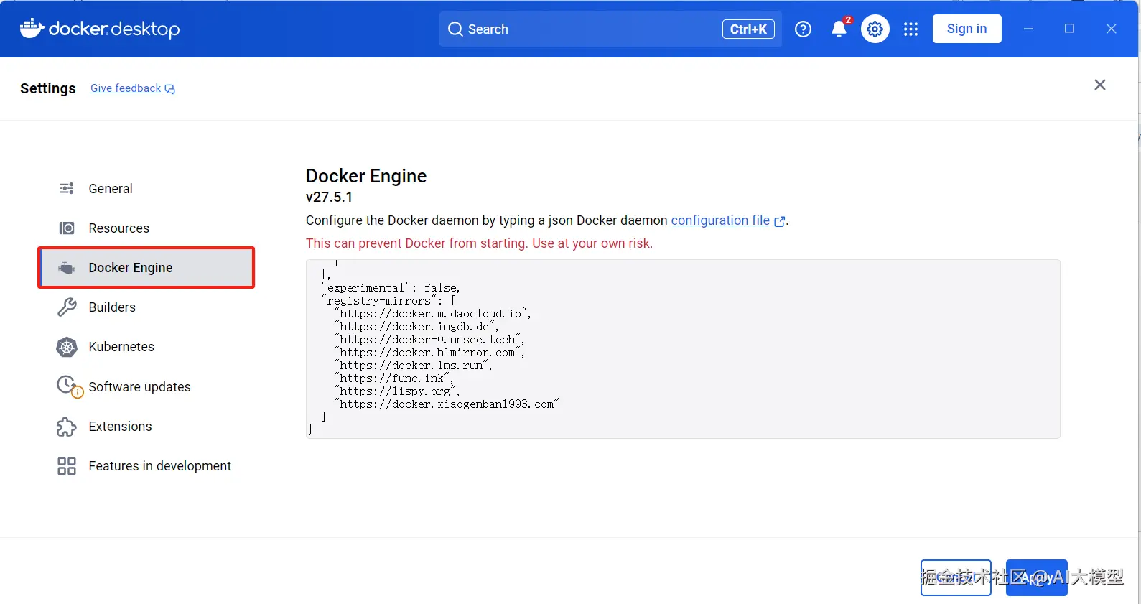Click the General sliders icon
Screen dimensions: 1141x604
coord(67,188)
